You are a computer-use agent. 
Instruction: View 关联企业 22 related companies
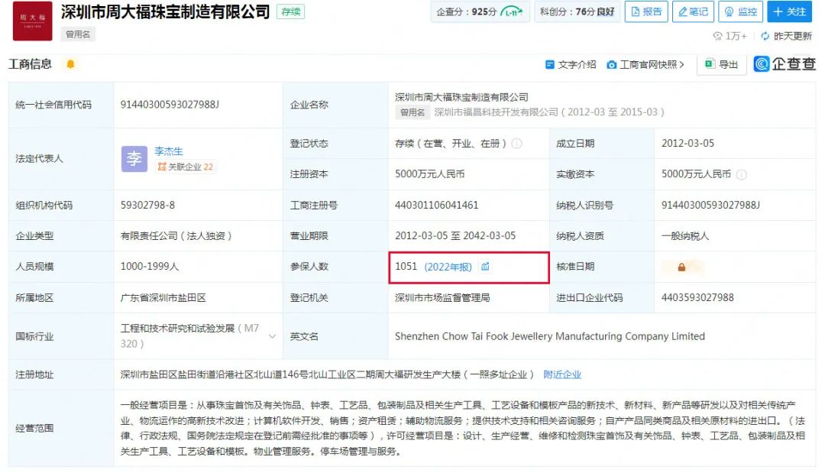[x=185, y=167]
